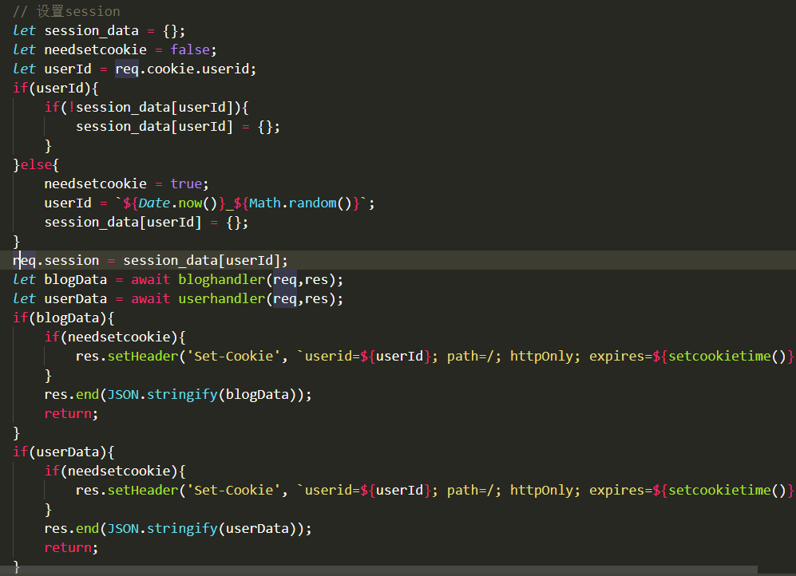Viewport: 796px width, 576px height.
Task: Click 'JSON.stringify(blogData)' line
Action: click(x=178, y=394)
